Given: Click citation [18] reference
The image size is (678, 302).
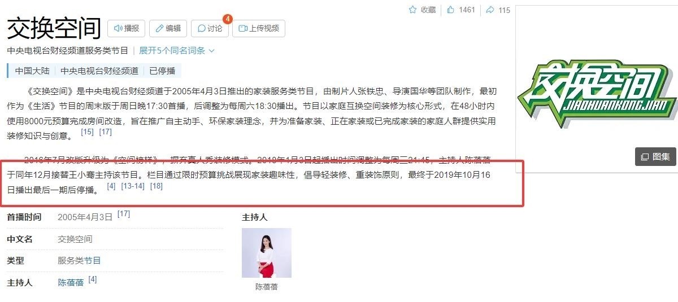Looking at the screenshot, I should pyautogui.click(x=156, y=186).
